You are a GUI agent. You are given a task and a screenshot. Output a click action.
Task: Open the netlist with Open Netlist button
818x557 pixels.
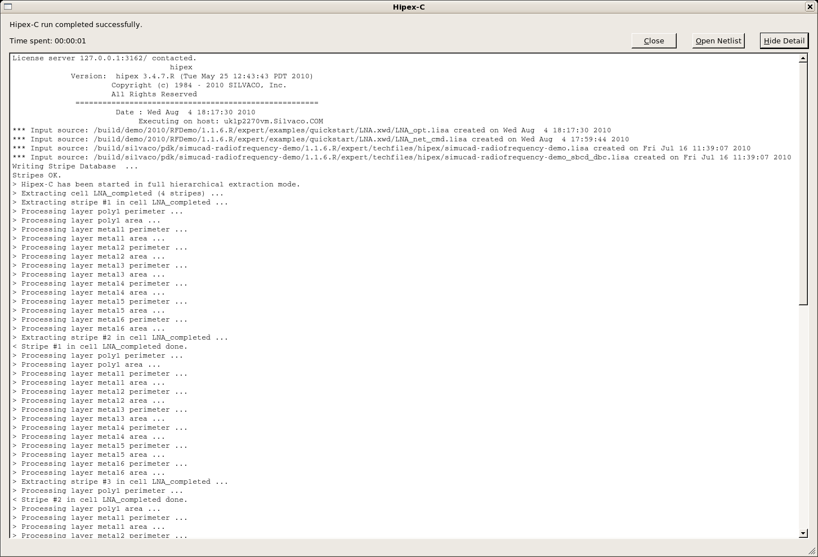718,41
